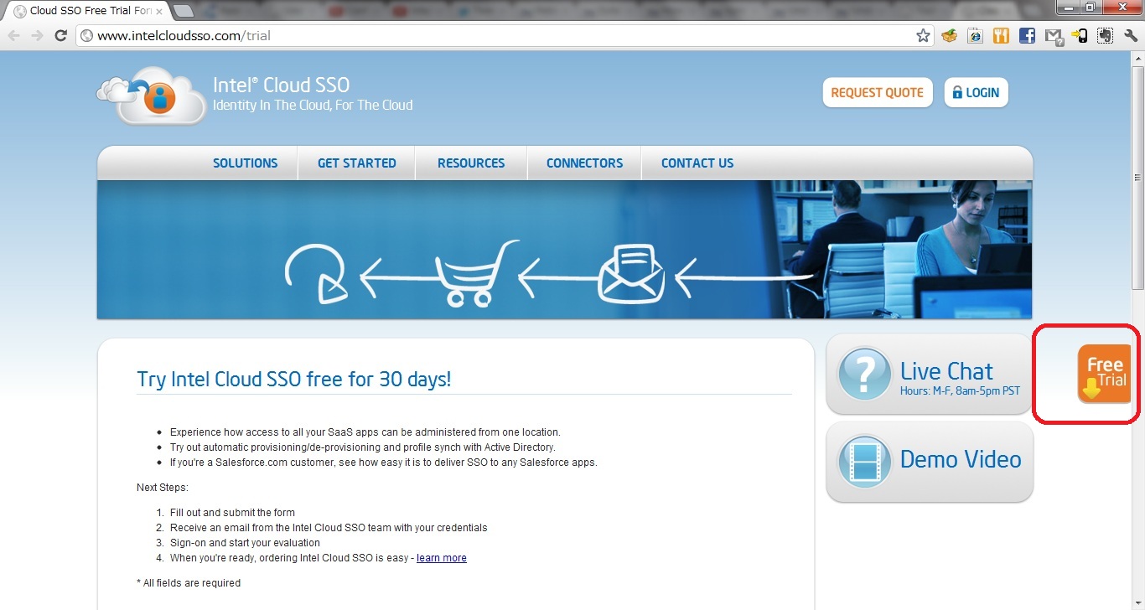Screen dimensions: 1145x610
Task: Click the bookmark star in the address bar
Action: pos(923,36)
